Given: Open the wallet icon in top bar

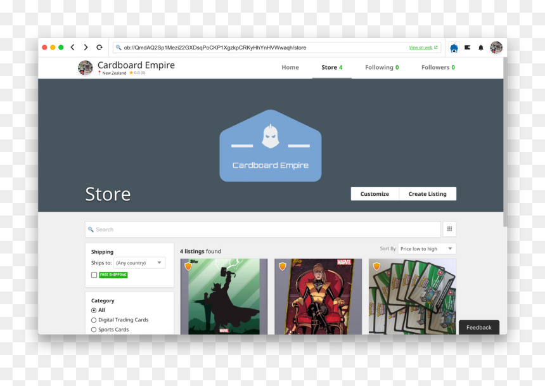Looking at the screenshot, I should [x=468, y=48].
